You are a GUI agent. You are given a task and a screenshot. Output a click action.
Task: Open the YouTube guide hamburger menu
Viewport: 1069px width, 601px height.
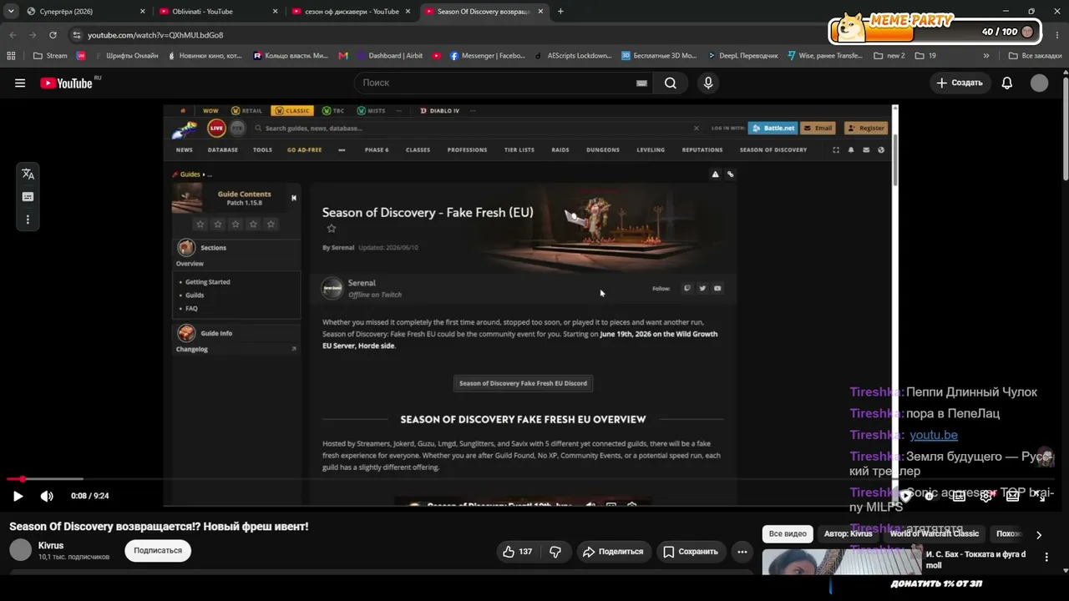point(20,83)
